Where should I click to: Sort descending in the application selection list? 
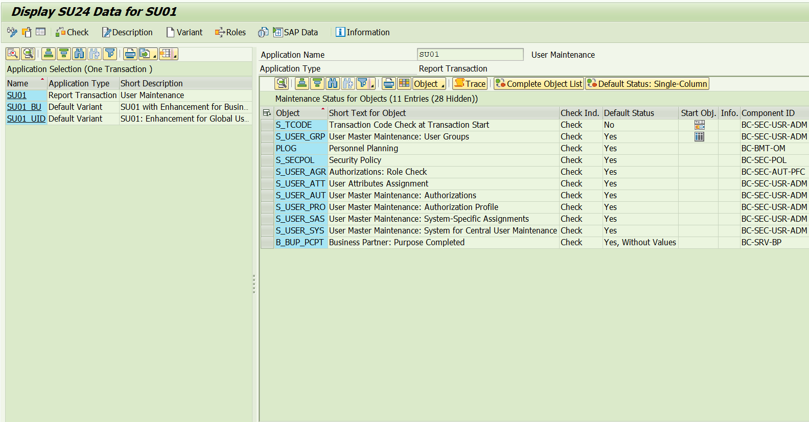pos(64,54)
